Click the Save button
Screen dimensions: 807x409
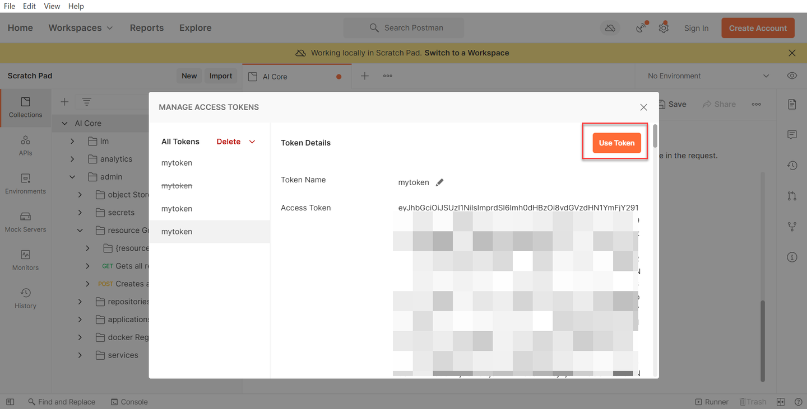[672, 104]
